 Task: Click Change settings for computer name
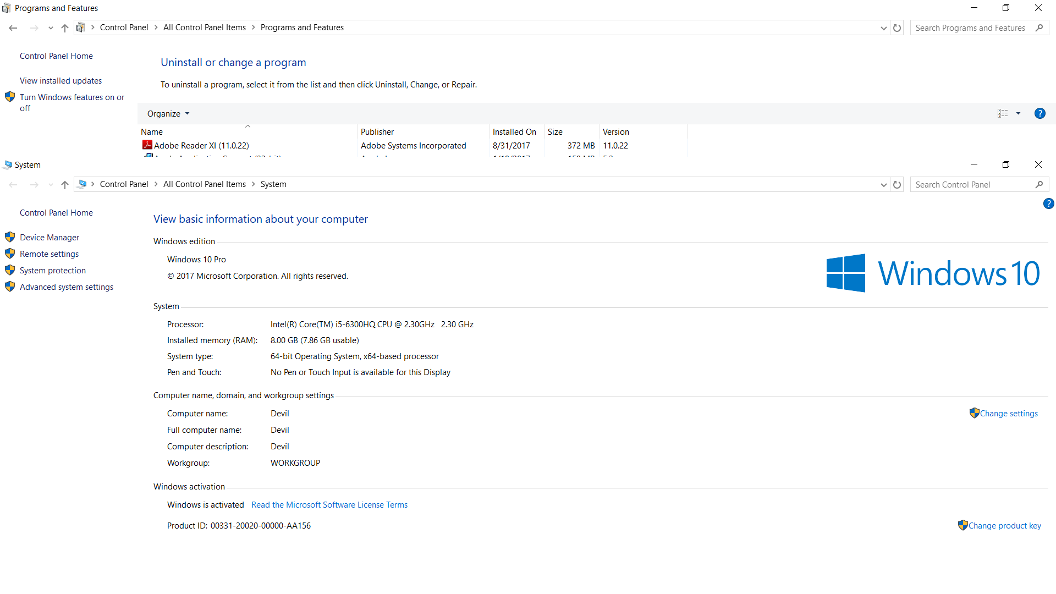coord(1009,414)
